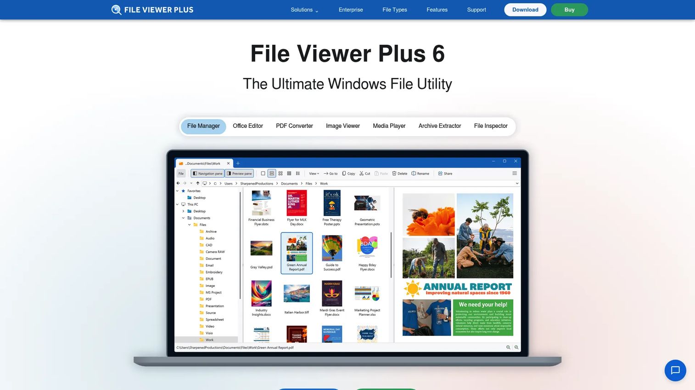Image resolution: width=695 pixels, height=390 pixels.
Task: Click the green Buy button
Action: [x=569, y=10]
